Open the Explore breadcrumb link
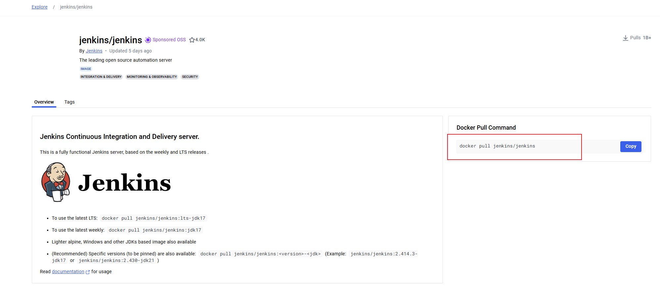660x289 pixels. click(x=39, y=7)
